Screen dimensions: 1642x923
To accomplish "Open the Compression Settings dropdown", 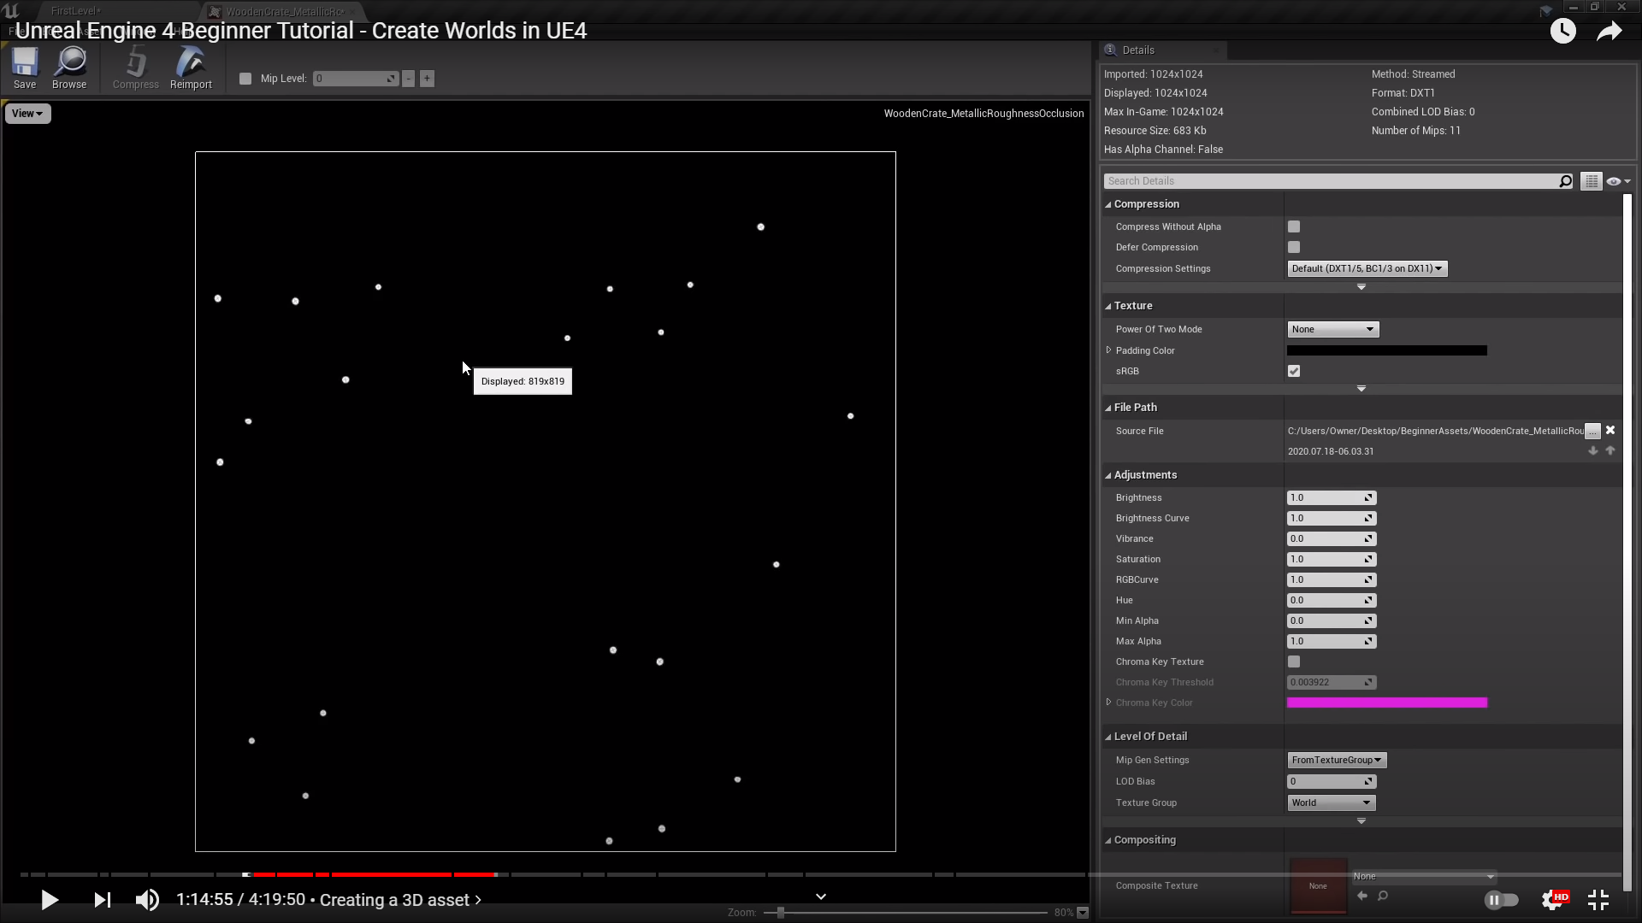I will tap(1367, 269).
